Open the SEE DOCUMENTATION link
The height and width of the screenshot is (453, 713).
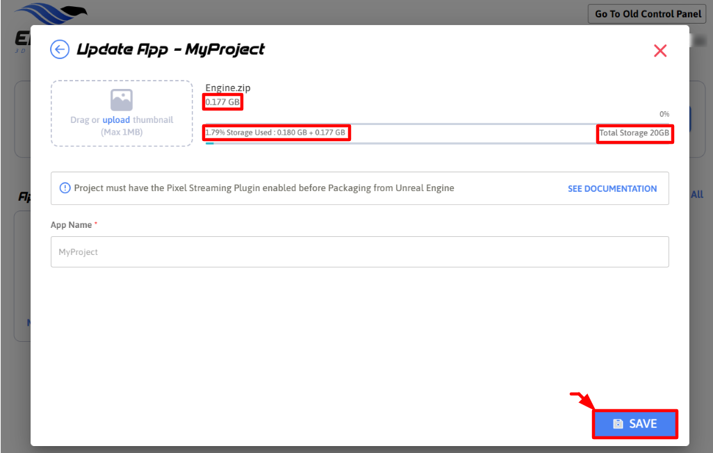pos(612,189)
